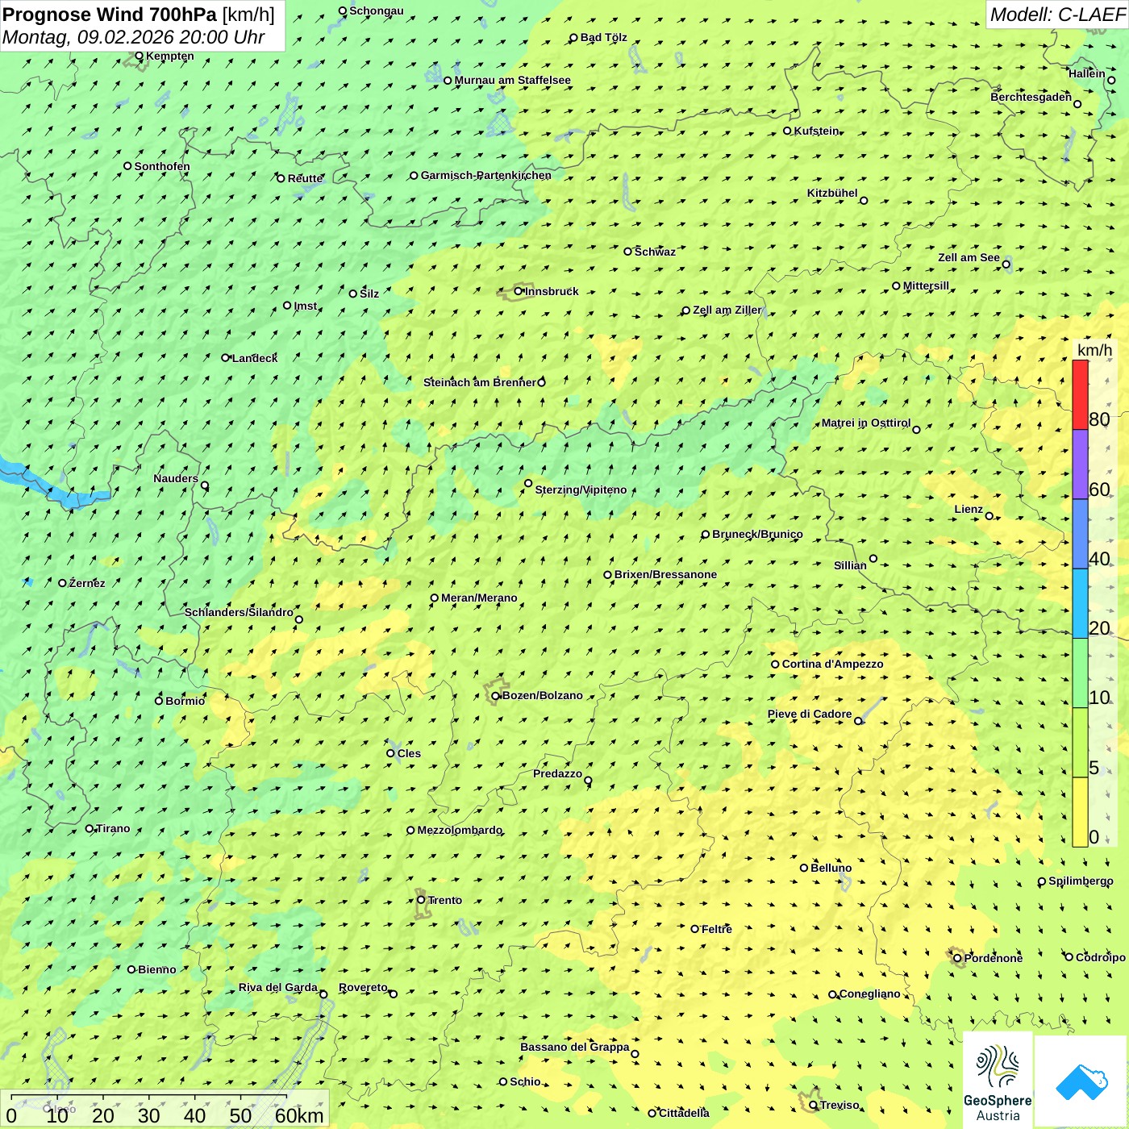Click the Meran/Merano label
This screenshot has width=1129, height=1129.
coord(479,598)
